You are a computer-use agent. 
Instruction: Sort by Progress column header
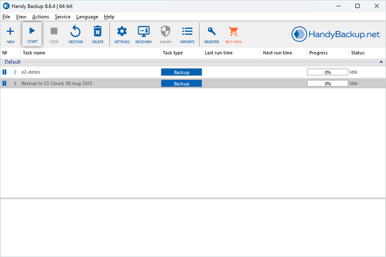point(328,53)
